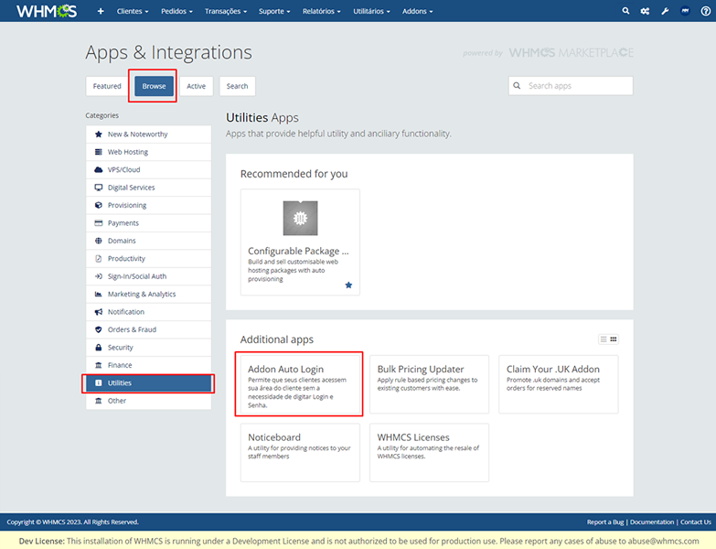The image size is (716, 549).
Task: Switch to the Active tab
Action: 196,86
